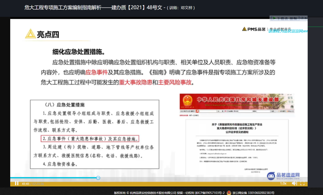Viewport: 323px width, 195px height.
Task: Open the 浙公网安备 33010602002383号 link
Action: click(x=253, y=193)
